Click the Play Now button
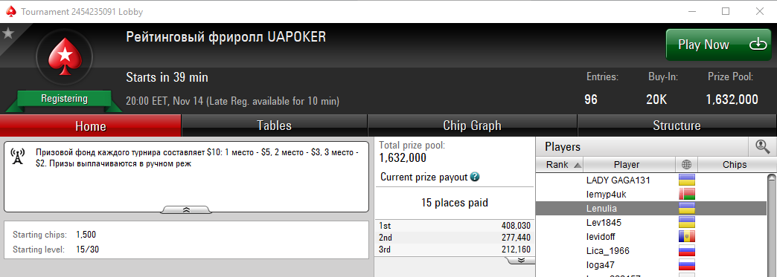Image resolution: width=777 pixels, height=277 pixels. pos(718,45)
